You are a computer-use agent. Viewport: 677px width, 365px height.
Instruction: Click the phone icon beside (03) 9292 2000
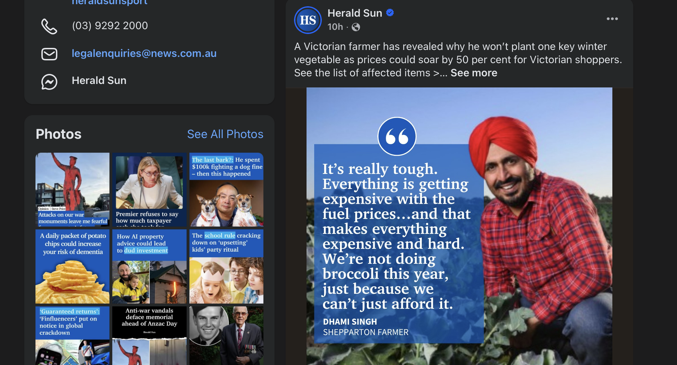tap(49, 26)
